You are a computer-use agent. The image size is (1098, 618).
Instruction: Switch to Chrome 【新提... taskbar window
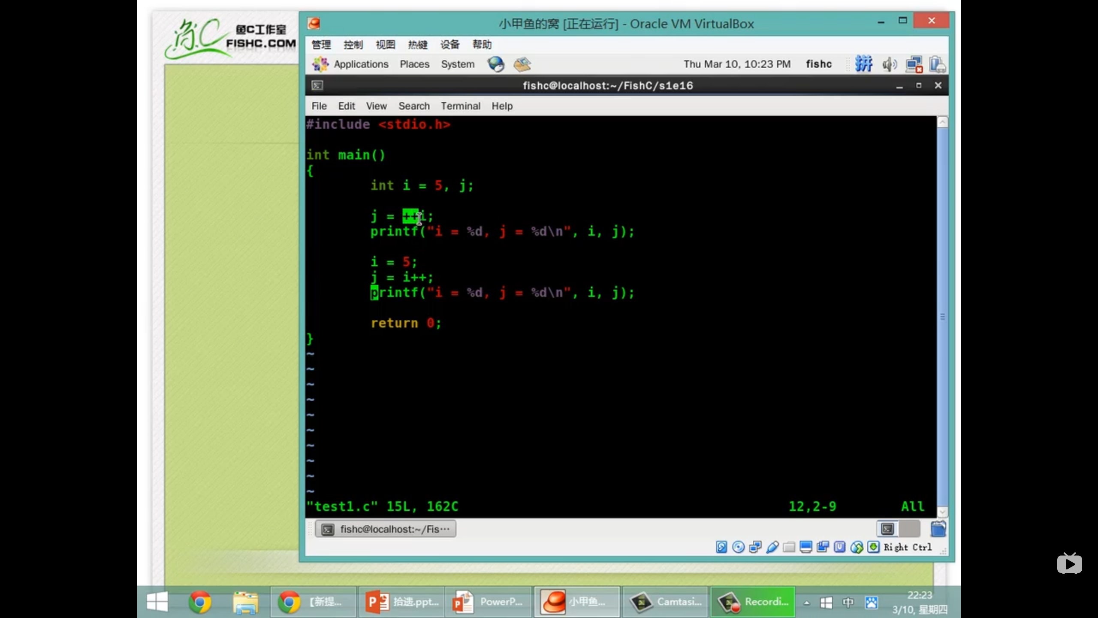click(313, 602)
